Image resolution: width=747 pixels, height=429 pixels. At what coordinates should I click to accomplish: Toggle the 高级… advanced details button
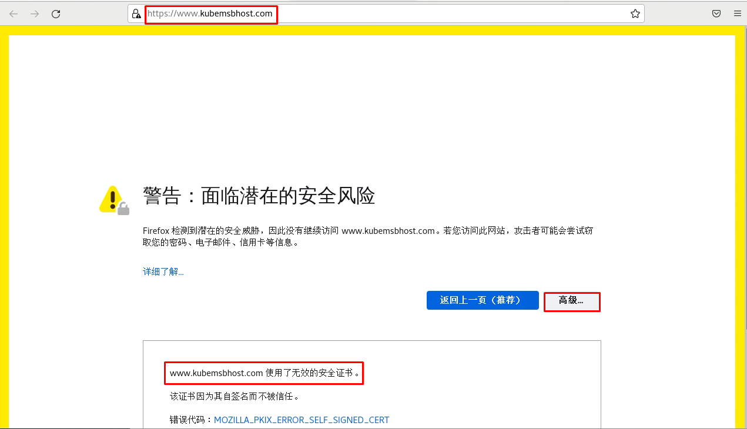(x=571, y=301)
